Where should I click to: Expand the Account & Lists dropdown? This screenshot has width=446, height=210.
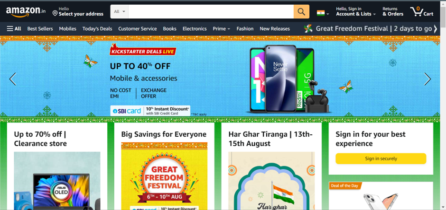[356, 12]
